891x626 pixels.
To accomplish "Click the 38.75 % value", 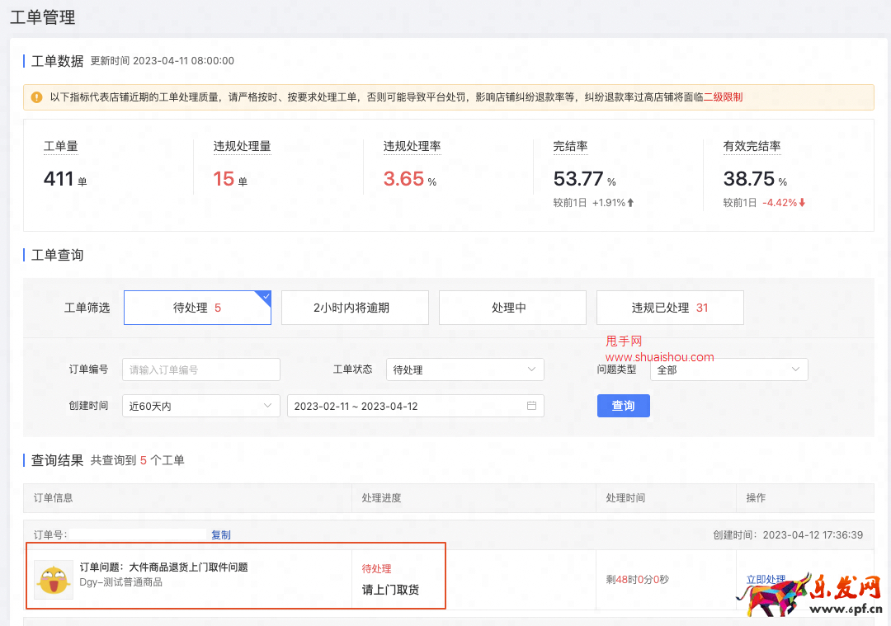I will coord(755,179).
